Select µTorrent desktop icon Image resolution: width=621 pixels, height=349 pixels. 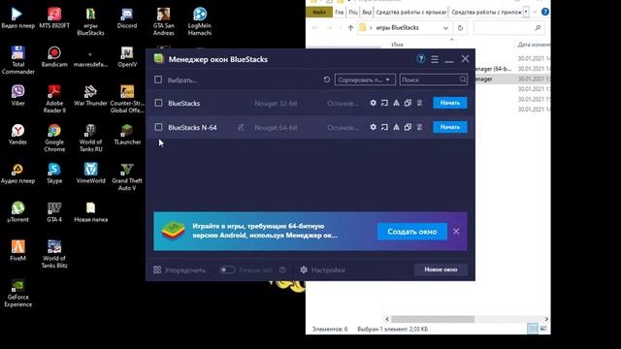[x=17, y=211]
